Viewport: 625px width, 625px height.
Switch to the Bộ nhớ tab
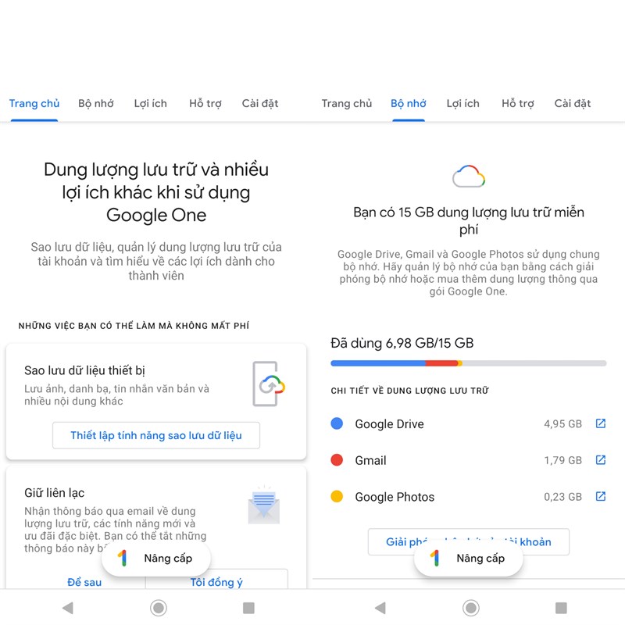pyautogui.click(x=95, y=103)
